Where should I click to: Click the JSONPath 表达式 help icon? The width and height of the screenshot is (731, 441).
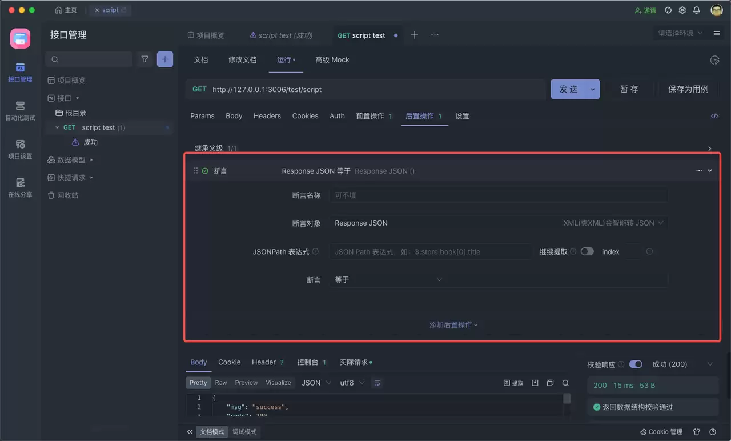315,251
